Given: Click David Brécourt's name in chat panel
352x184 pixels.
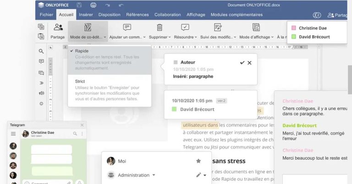Looking at the screenshot, I should click(299, 125).
